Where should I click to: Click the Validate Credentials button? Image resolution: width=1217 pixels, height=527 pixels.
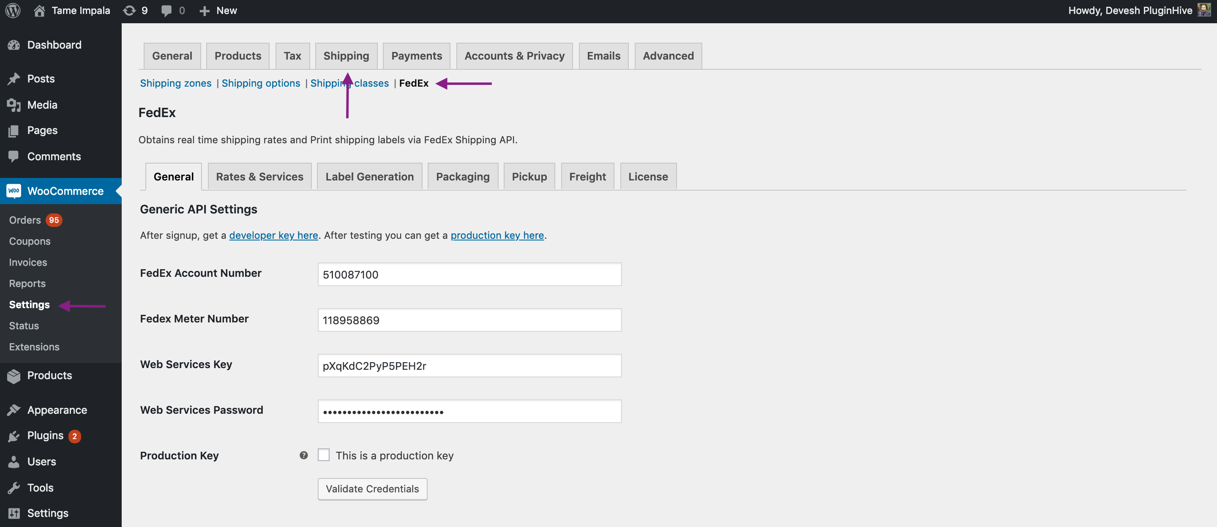373,488
